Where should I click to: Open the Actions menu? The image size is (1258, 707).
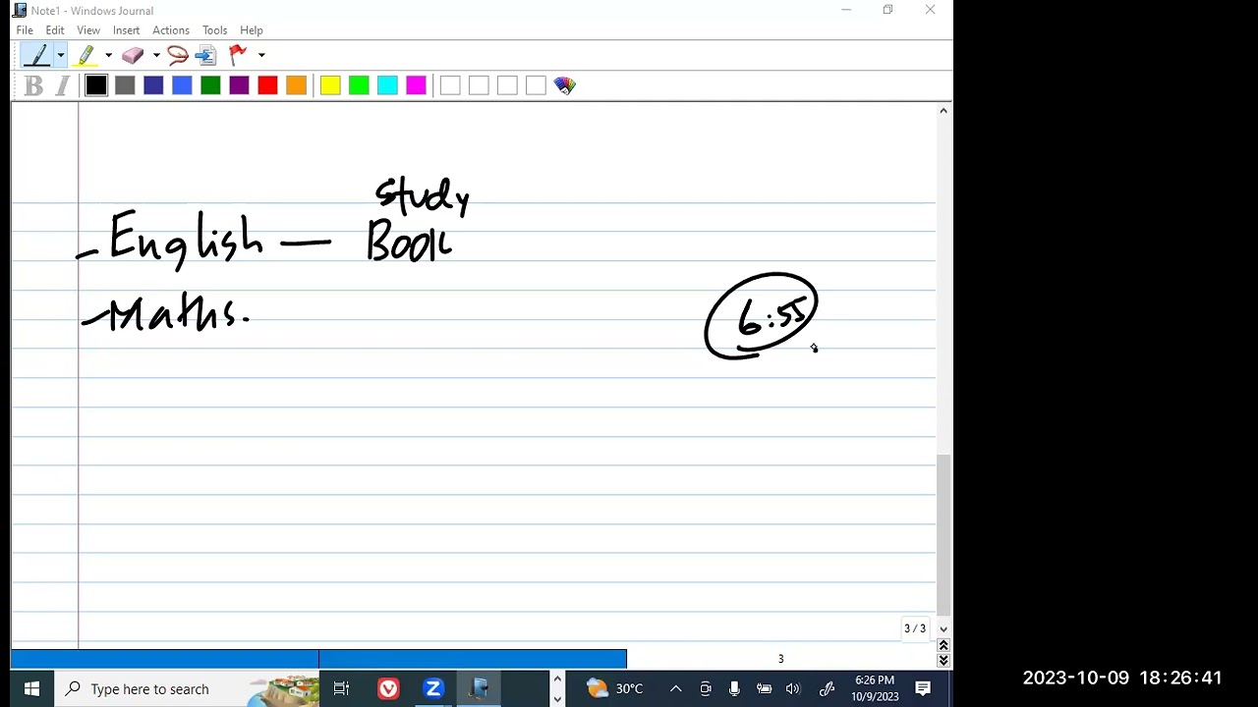tap(171, 30)
